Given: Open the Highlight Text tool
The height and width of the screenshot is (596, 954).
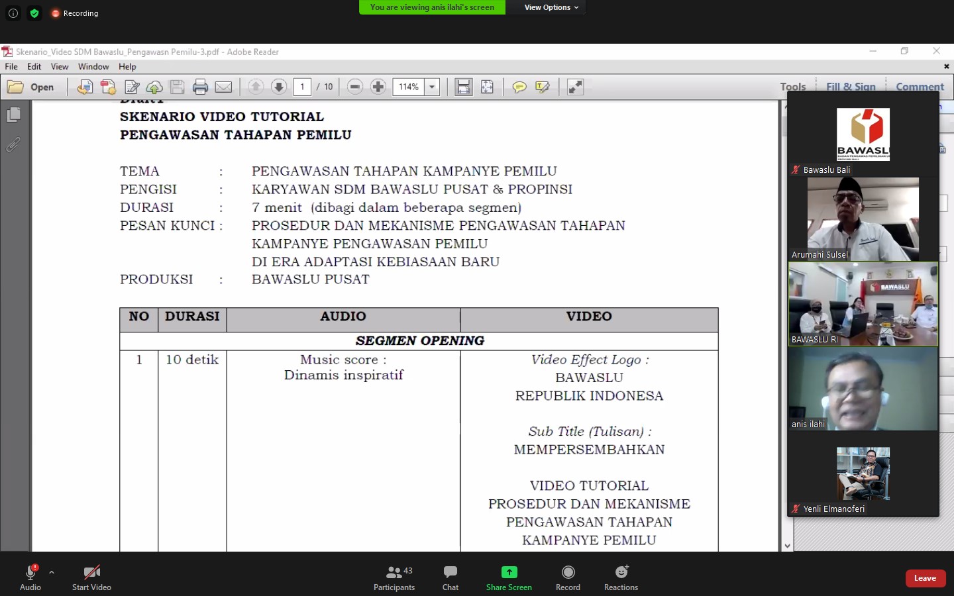Looking at the screenshot, I should pyautogui.click(x=542, y=87).
